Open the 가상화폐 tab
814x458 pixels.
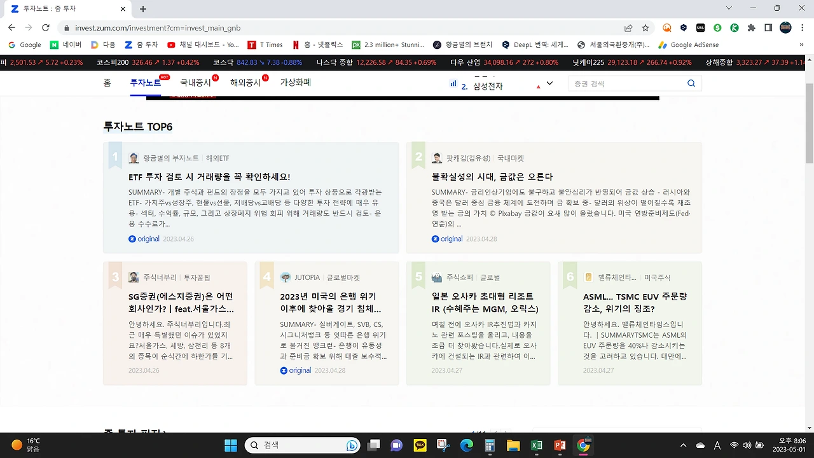(296, 83)
